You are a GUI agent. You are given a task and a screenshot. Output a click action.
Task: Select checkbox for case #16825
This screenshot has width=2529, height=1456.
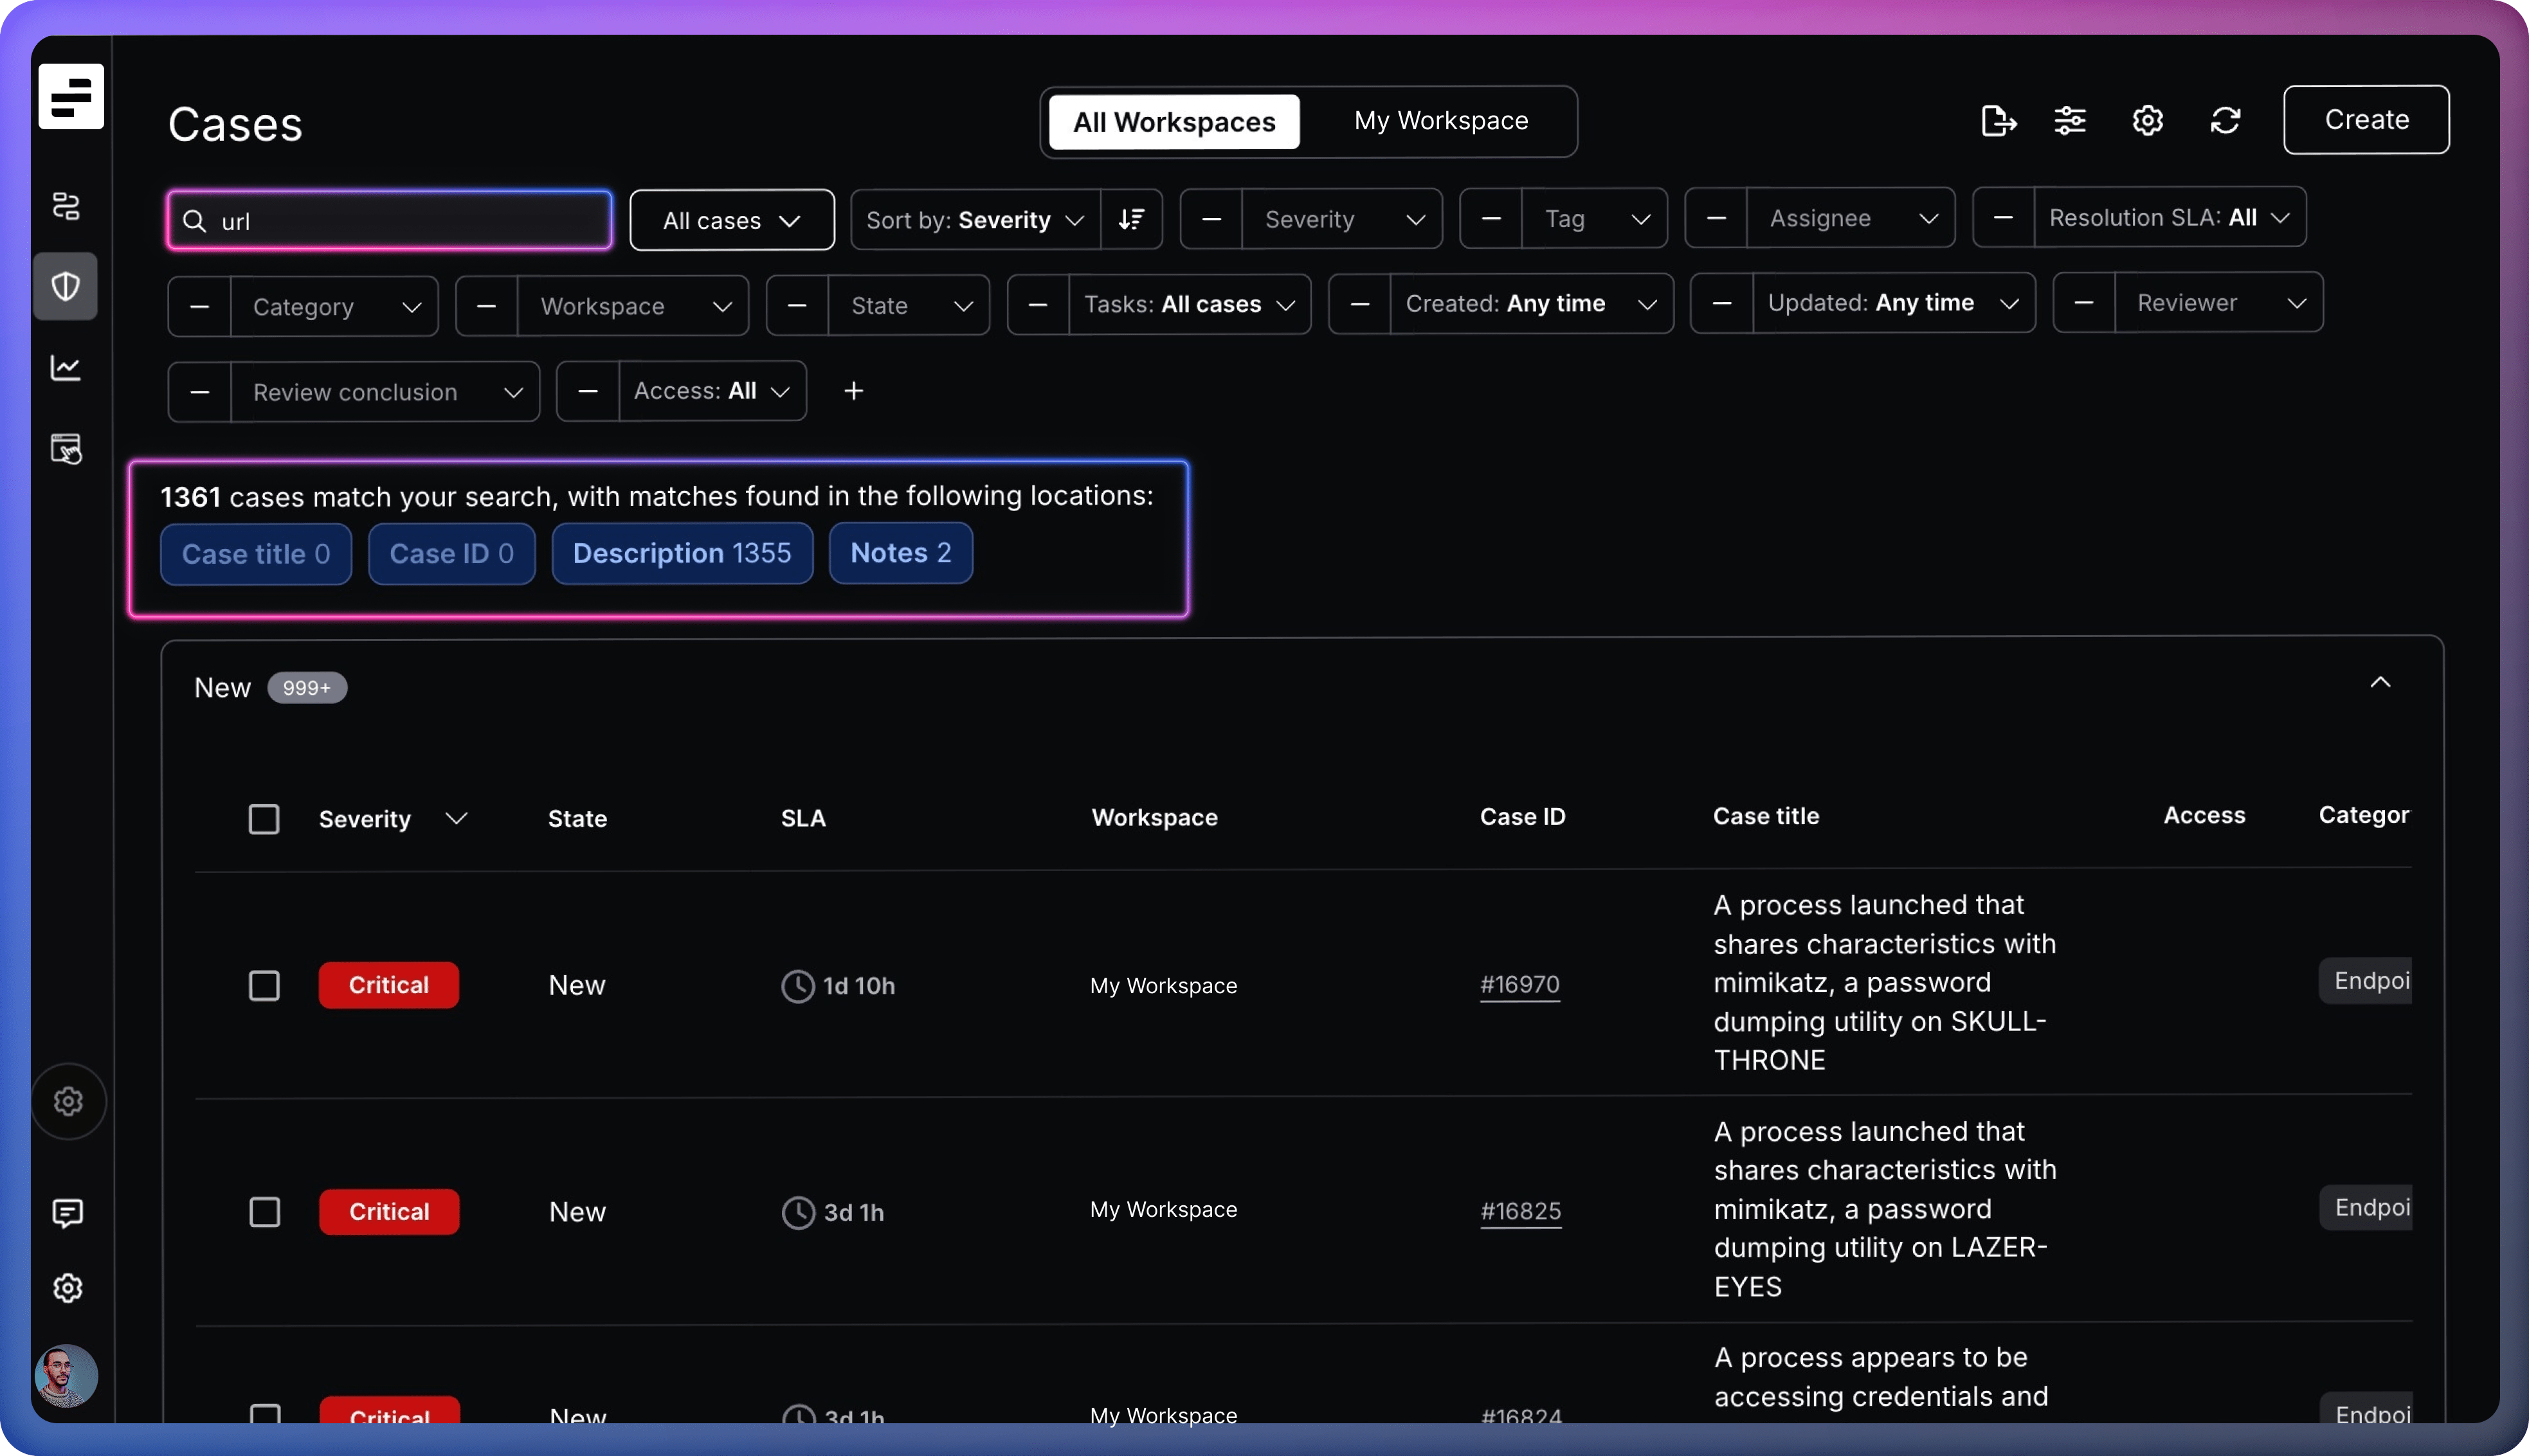click(x=264, y=1212)
